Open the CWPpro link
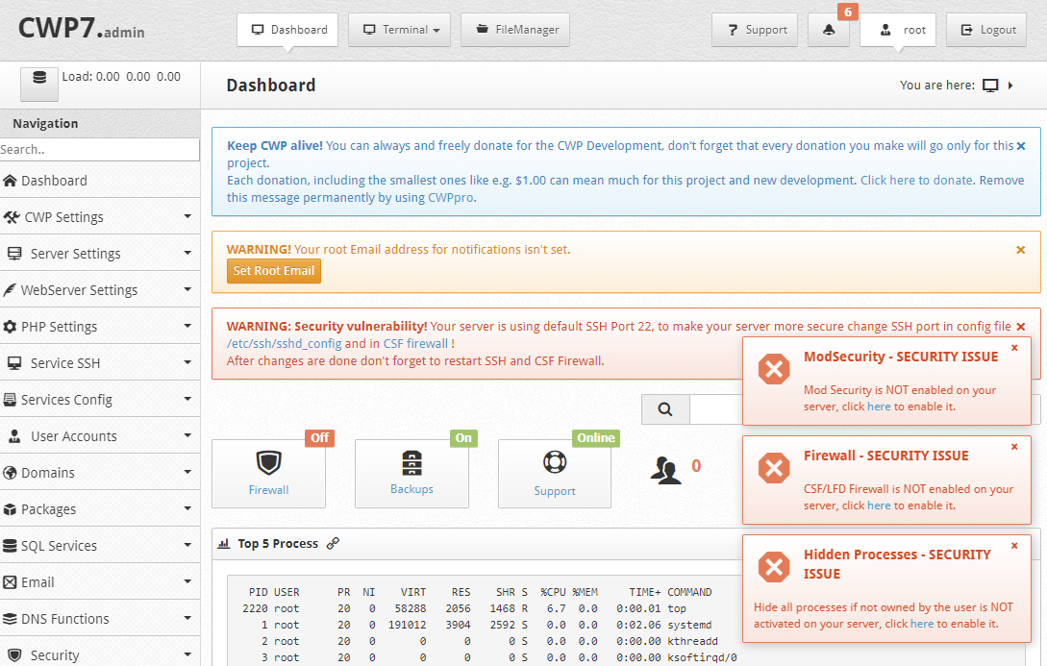 (451, 198)
